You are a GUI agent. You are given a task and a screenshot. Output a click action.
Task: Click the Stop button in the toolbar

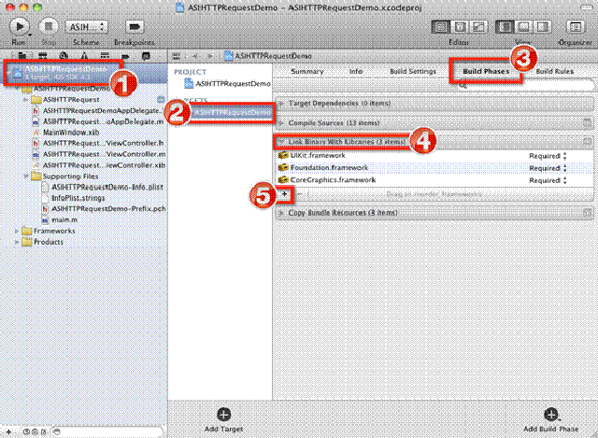click(x=49, y=27)
